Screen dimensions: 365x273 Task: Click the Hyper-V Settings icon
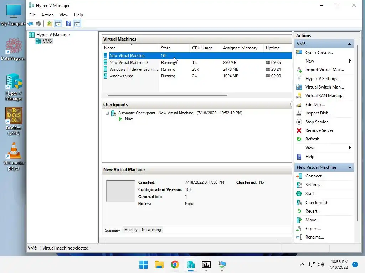point(299,79)
